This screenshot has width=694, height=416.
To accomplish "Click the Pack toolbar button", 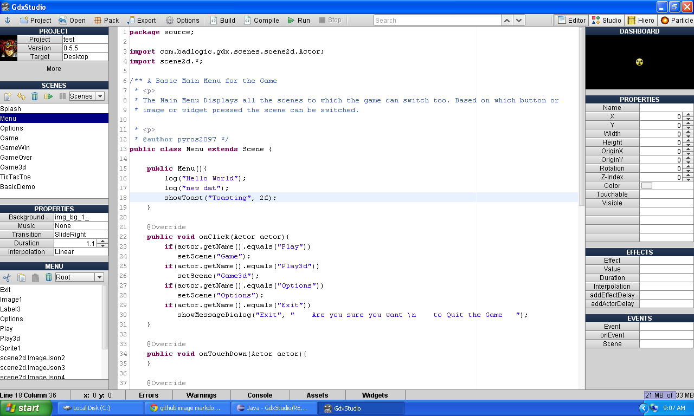I will click(x=106, y=20).
